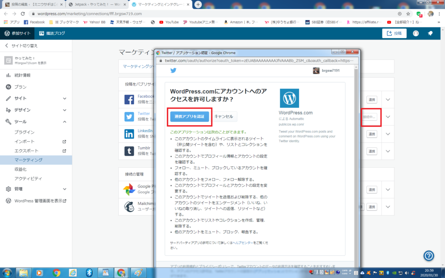Open the 購読ブログ reader tab
Image resolution: width=445 pixels, height=278 pixels.
point(52,33)
